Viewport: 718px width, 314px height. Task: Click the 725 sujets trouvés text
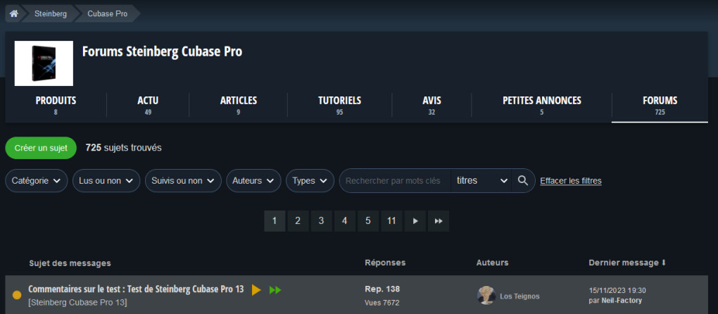point(124,148)
